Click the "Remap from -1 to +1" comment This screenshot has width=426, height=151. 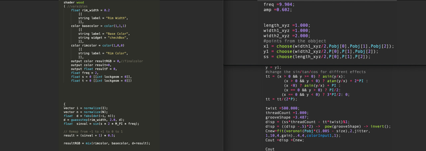93,132
